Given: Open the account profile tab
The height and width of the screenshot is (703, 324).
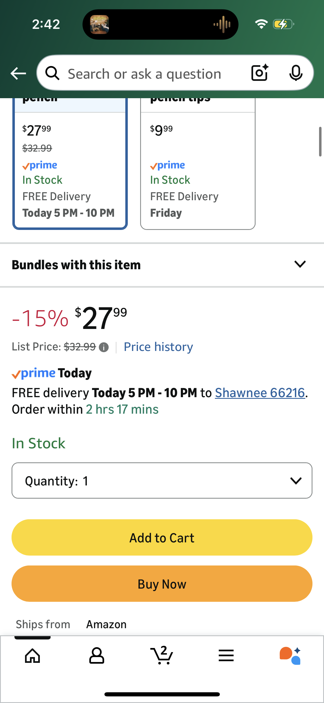Looking at the screenshot, I should (x=97, y=656).
